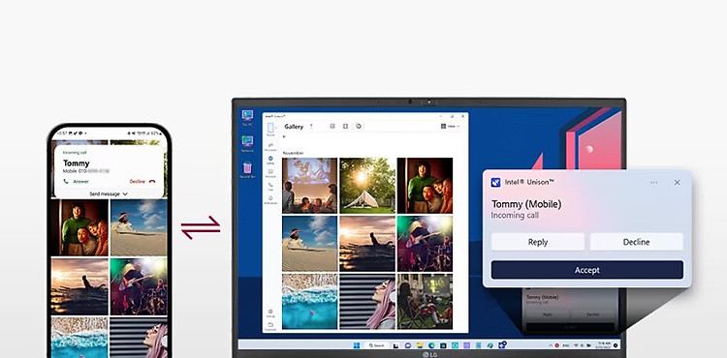The width and height of the screenshot is (727, 358).
Task: Click Reply in the call notification
Action: pos(538,242)
